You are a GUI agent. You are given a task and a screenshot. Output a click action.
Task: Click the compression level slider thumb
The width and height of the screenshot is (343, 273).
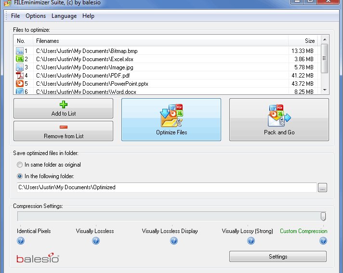323,216
